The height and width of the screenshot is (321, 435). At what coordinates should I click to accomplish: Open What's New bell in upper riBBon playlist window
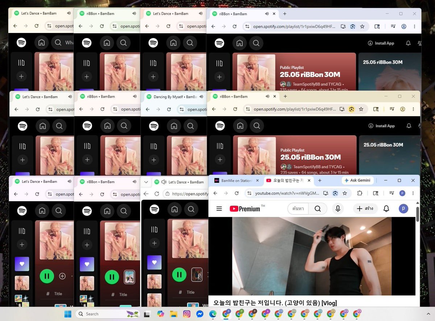click(x=408, y=43)
